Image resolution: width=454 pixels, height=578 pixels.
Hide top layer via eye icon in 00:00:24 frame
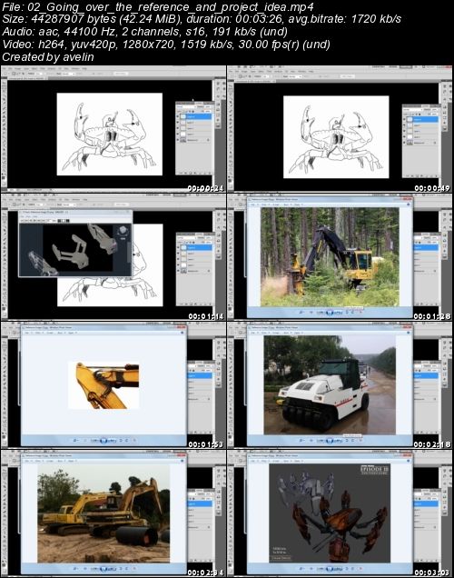coord(179,116)
